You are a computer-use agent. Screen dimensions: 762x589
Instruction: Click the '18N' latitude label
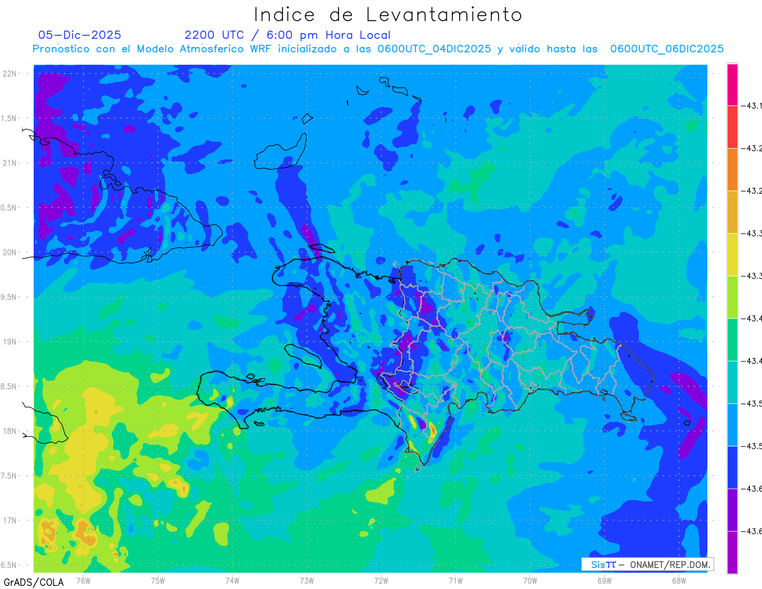10,431
